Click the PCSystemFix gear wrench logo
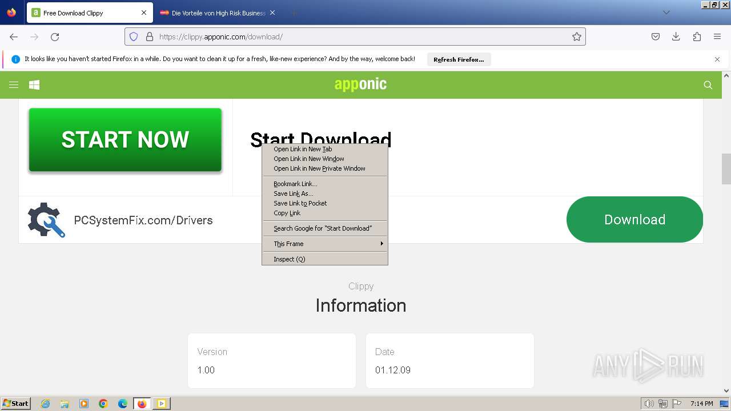 tap(46, 220)
